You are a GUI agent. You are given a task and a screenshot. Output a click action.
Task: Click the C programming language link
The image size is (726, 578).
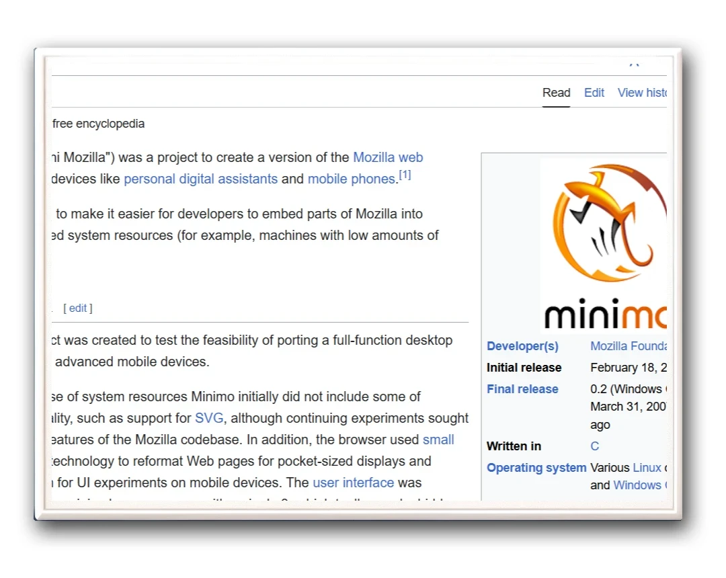click(594, 446)
